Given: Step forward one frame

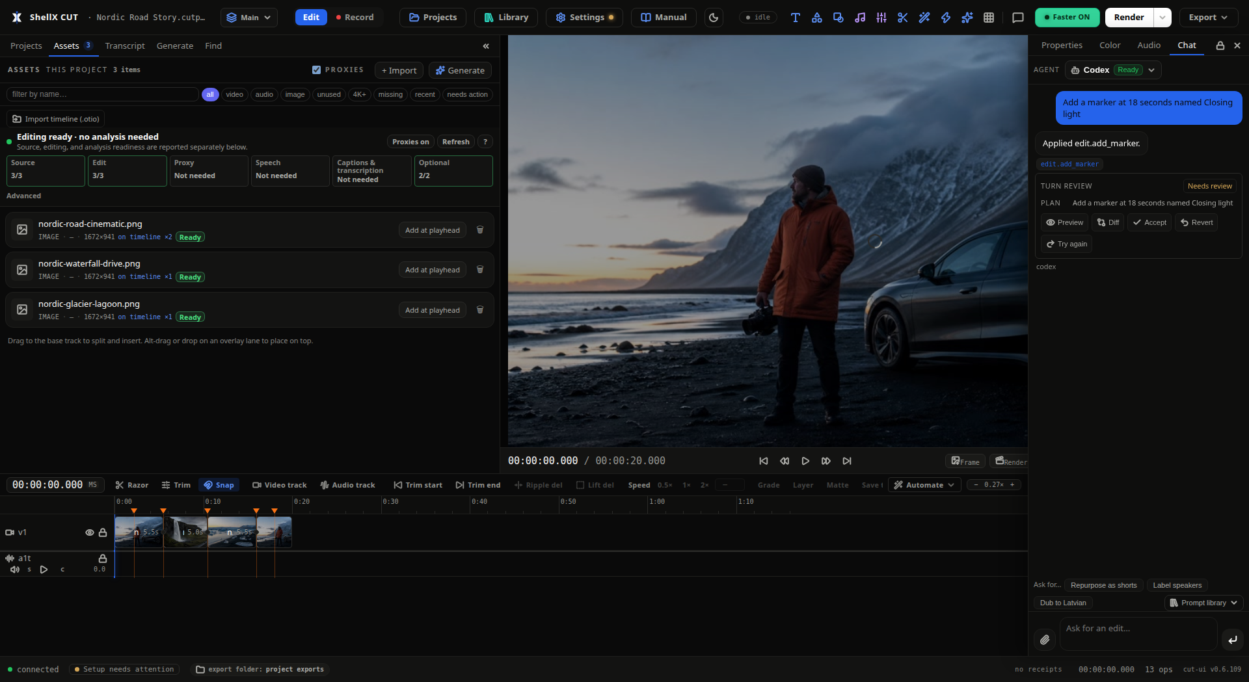Looking at the screenshot, I should click(x=826, y=461).
